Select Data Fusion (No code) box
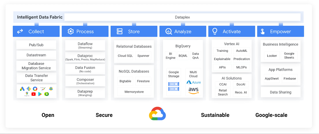This screenshot has width=319, height=134. (x=85, y=69)
